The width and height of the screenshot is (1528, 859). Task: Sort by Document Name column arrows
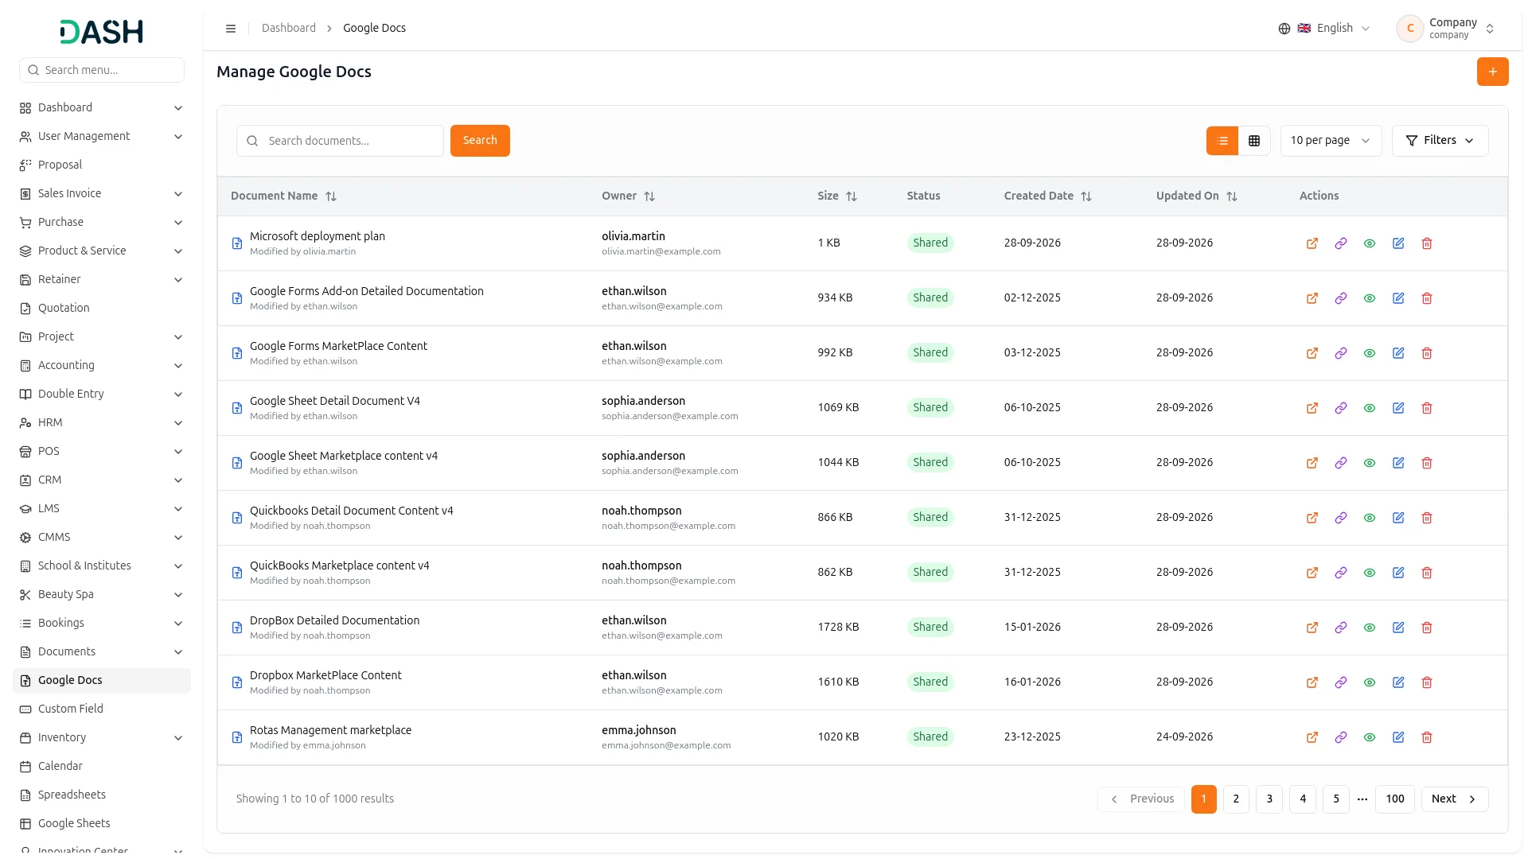coord(331,196)
